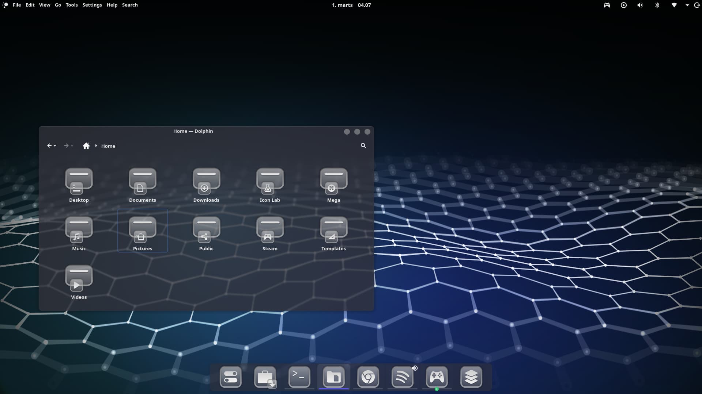Click the volume icon in the top bar
The width and height of the screenshot is (702, 394).
[x=640, y=5]
